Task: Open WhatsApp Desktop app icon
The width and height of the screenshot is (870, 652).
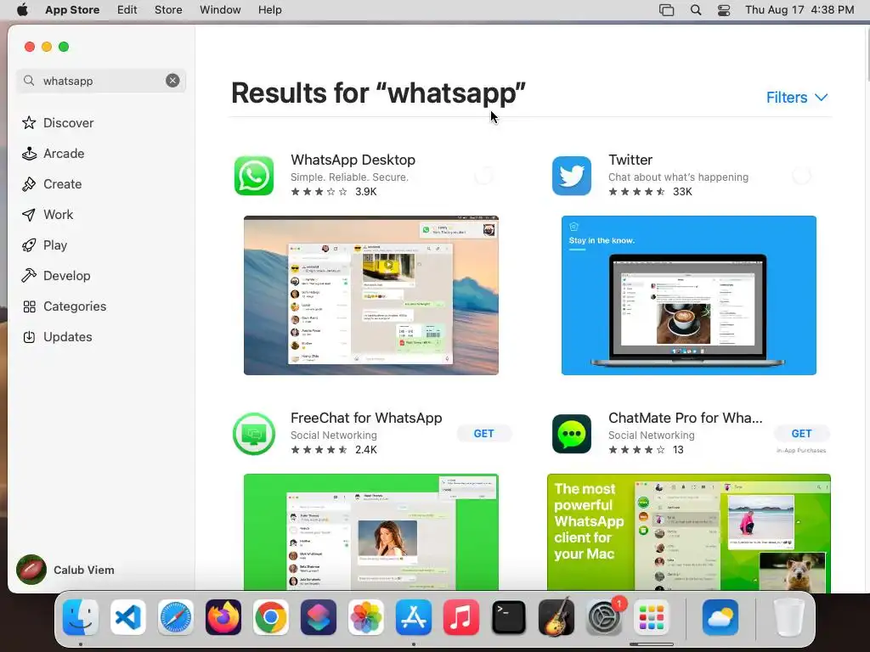Action: tap(253, 176)
